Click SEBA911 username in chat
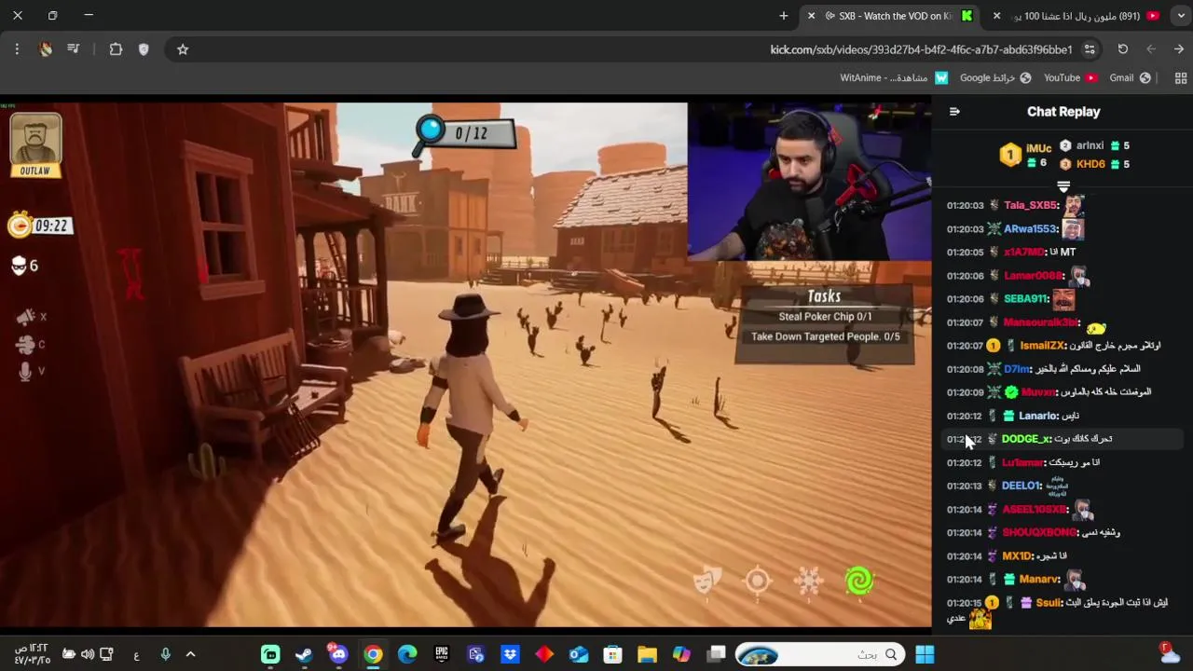The width and height of the screenshot is (1193, 671). pyautogui.click(x=1027, y=298)
